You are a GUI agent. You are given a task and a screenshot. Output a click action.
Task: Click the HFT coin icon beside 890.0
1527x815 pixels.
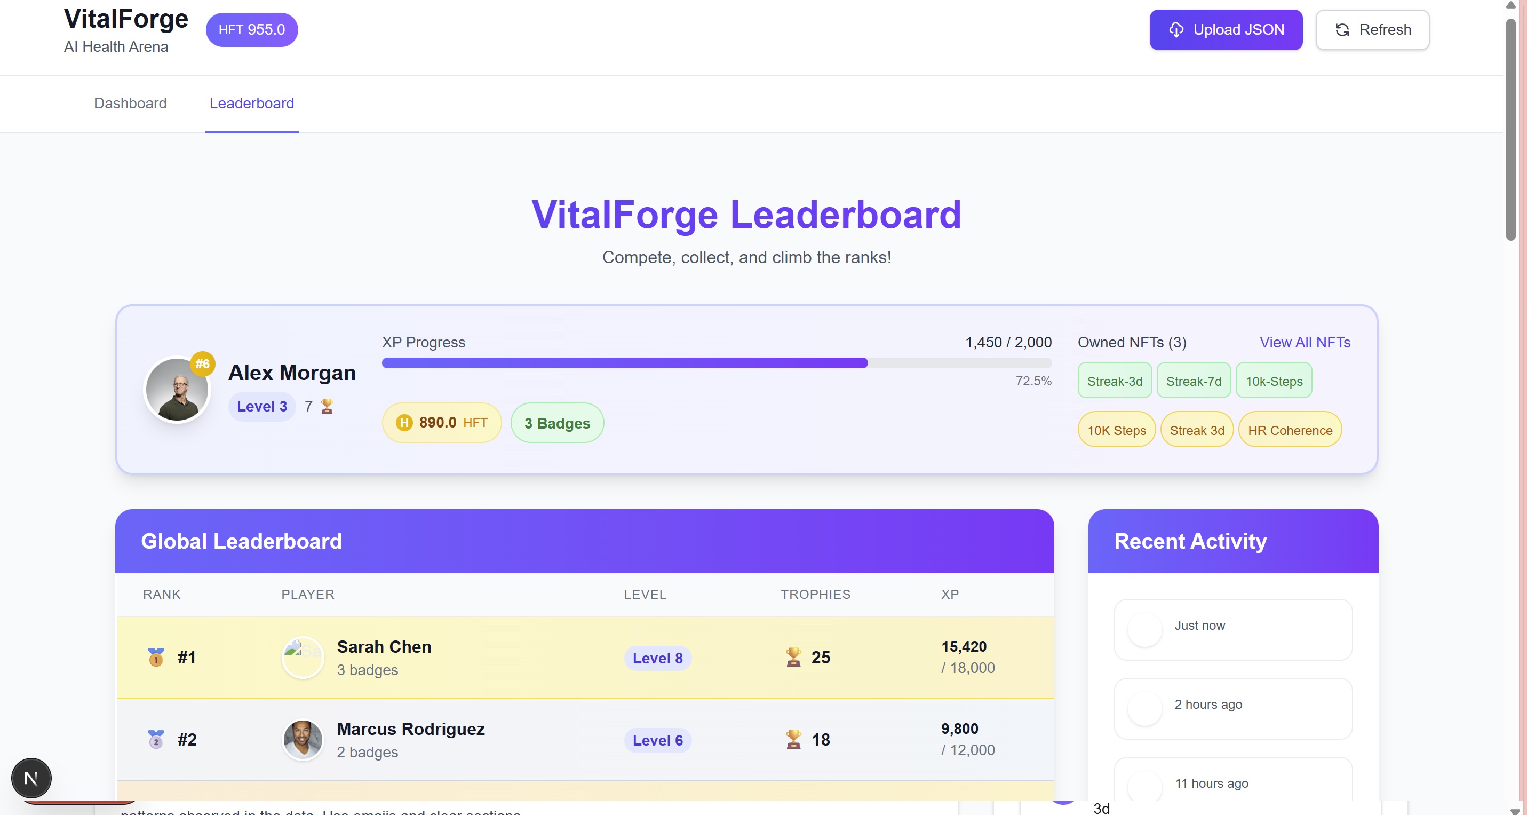pyautogui.click(x=404, y=423)
